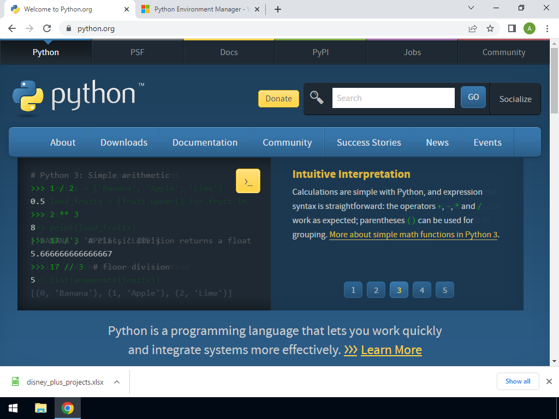Open the share this page icon
Viewport: 559px width, 419px height.
[473, 28]
